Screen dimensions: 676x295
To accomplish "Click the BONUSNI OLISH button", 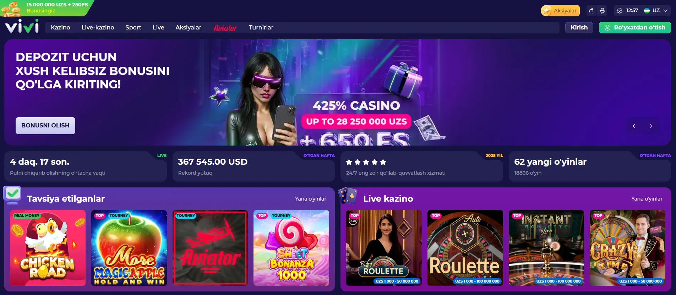I will click(45, 126).
